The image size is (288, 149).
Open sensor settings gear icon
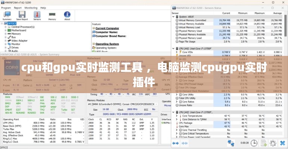[x=273, y=143]
